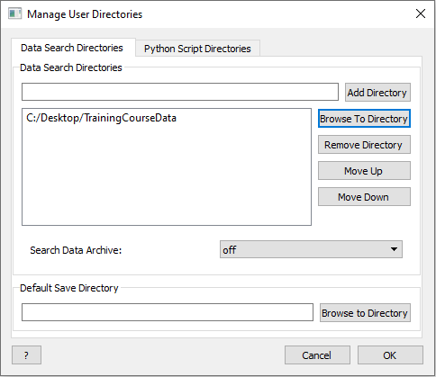The width and height of the screenshot is (436, 377).
Task: Click the Move Down button
Action: click(x=364, y=197)
